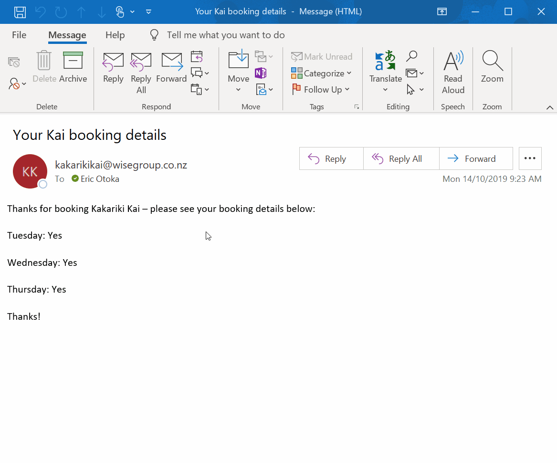Start Read Aloud
Screen dimensions: 557x463
pyautogui.click(x=453, y=72)
